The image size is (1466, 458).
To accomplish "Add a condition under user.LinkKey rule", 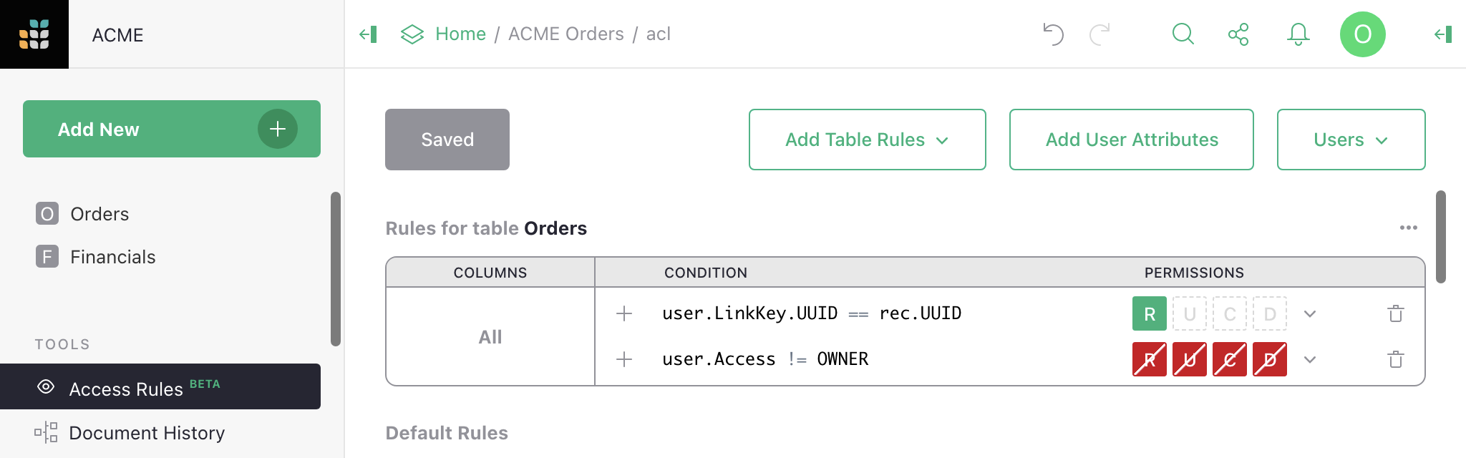I will tap(623, 313).
